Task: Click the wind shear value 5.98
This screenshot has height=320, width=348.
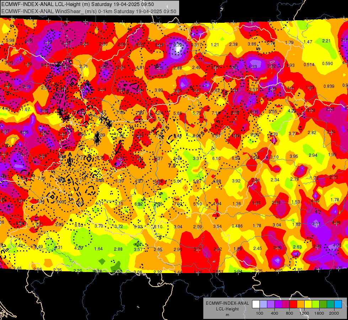Action: (10, 41)
